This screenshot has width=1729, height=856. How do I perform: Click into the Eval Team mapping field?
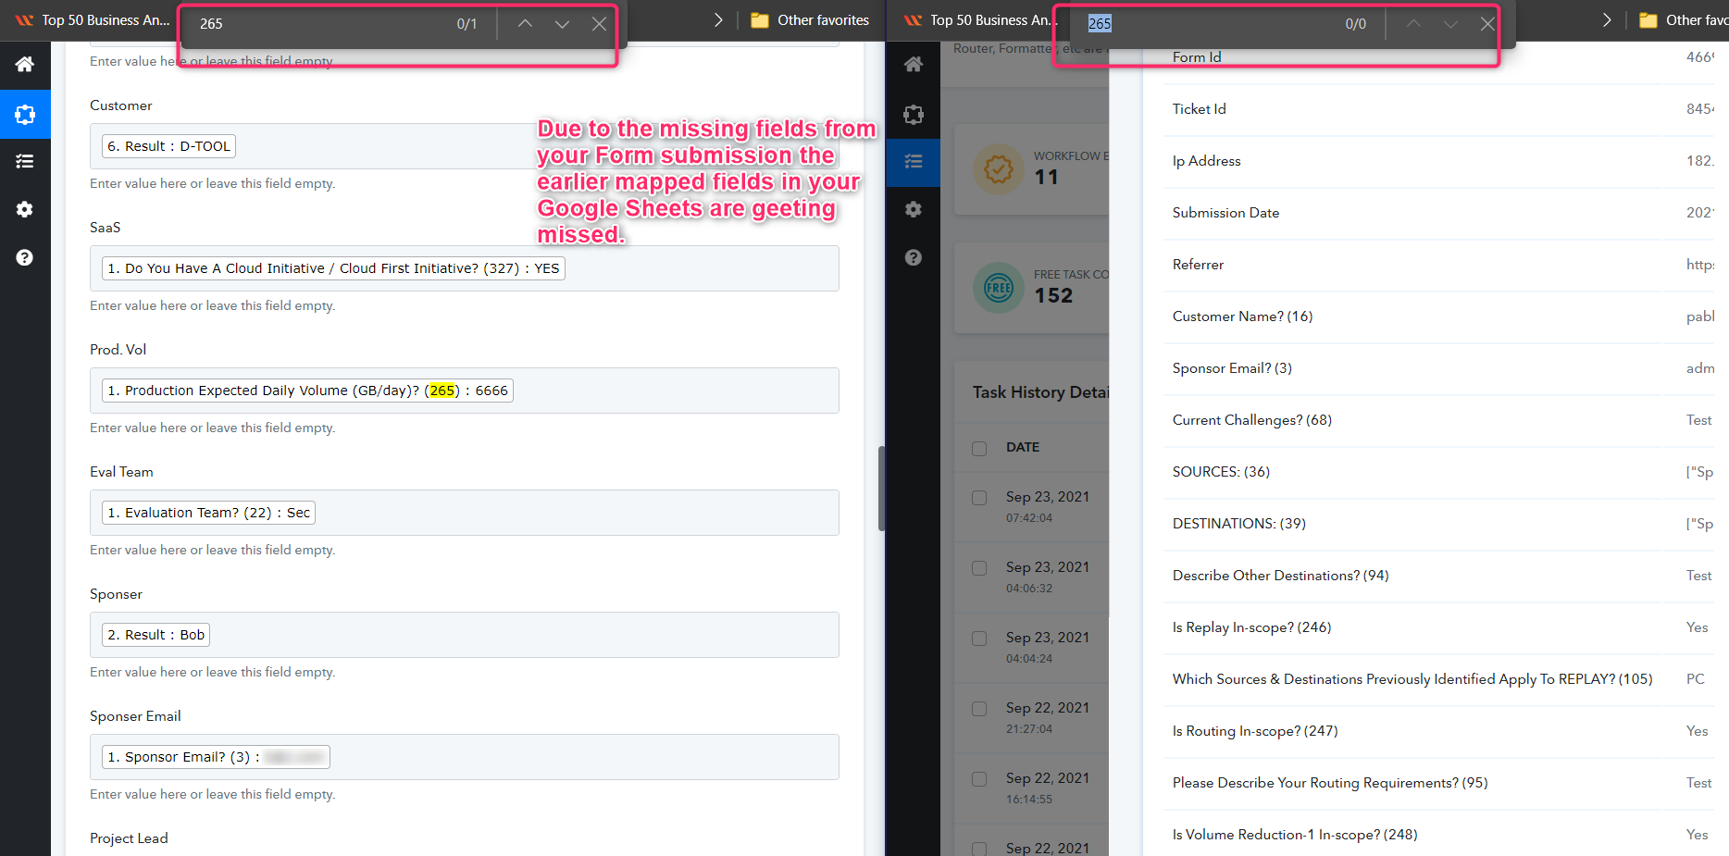point(465,513)
